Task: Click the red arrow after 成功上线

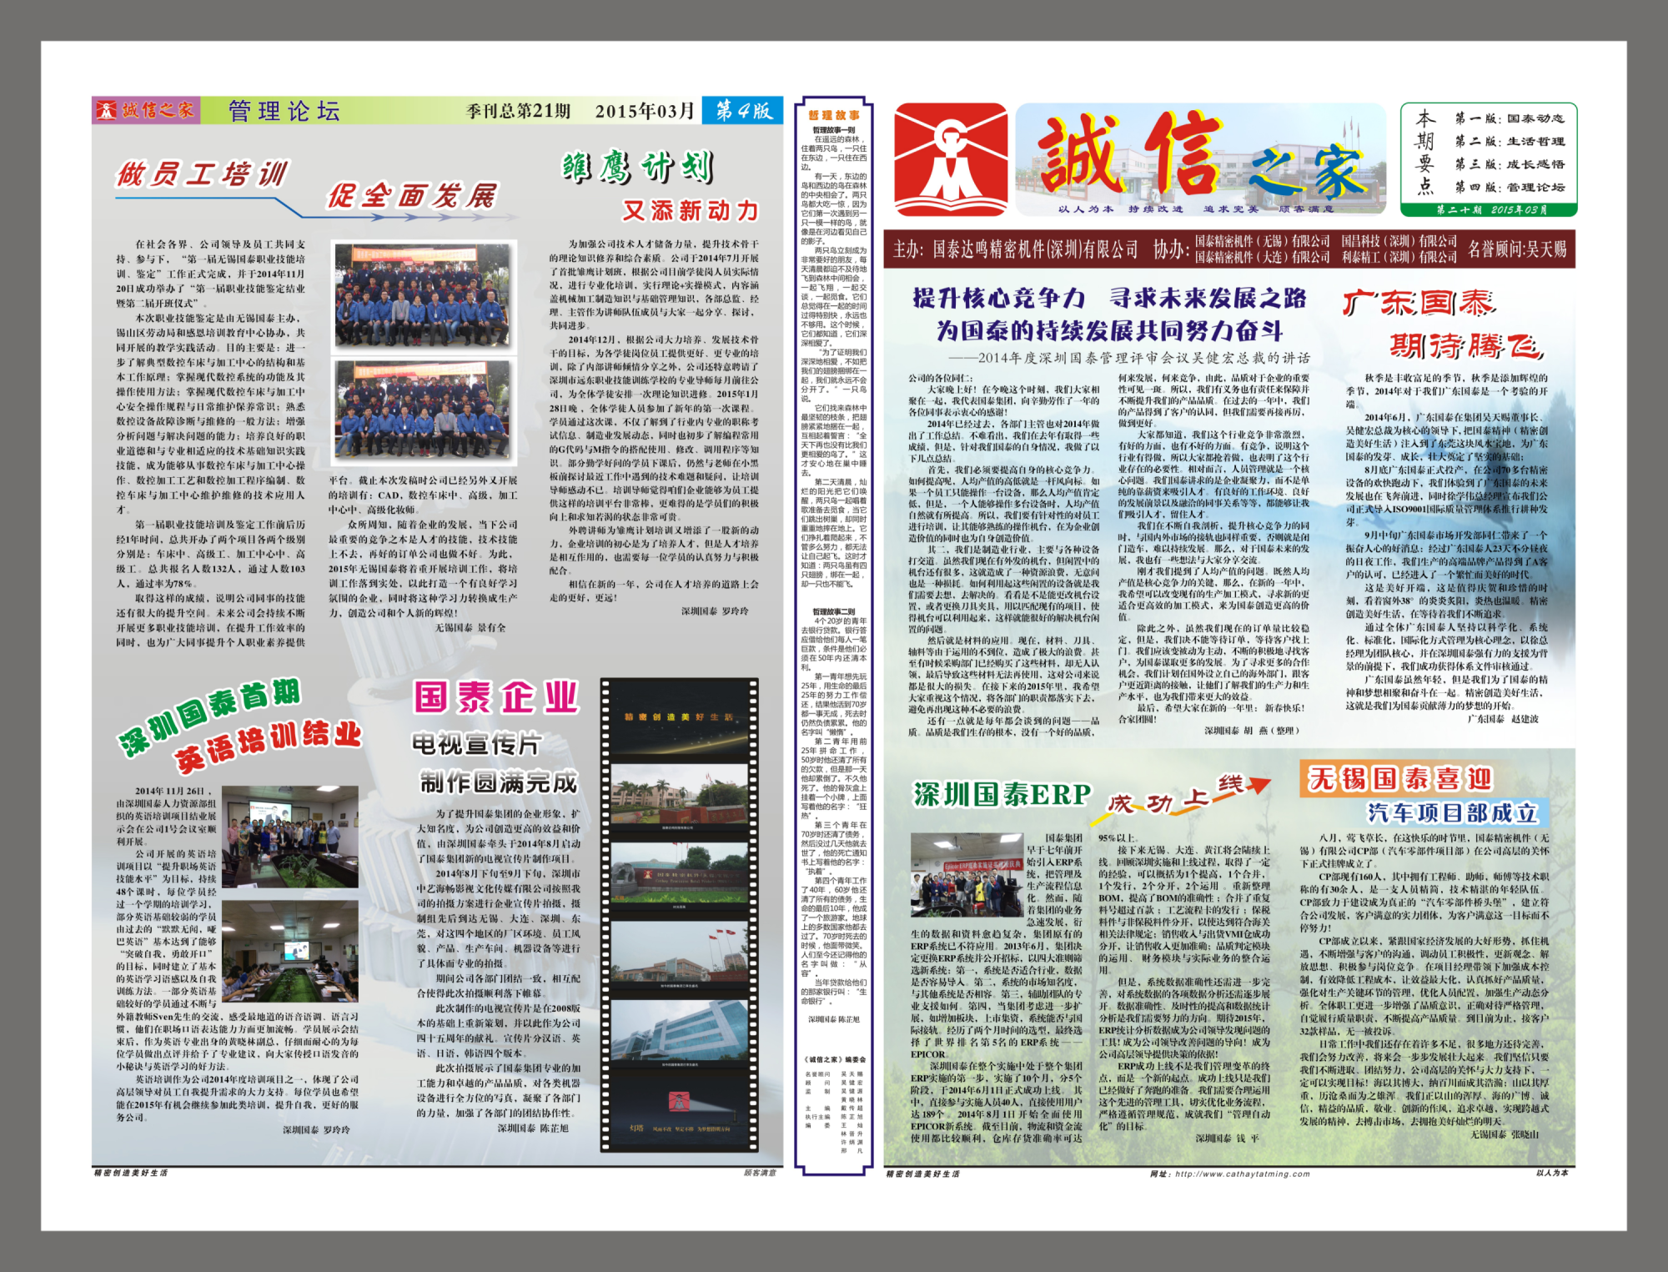Action: 1255,785
